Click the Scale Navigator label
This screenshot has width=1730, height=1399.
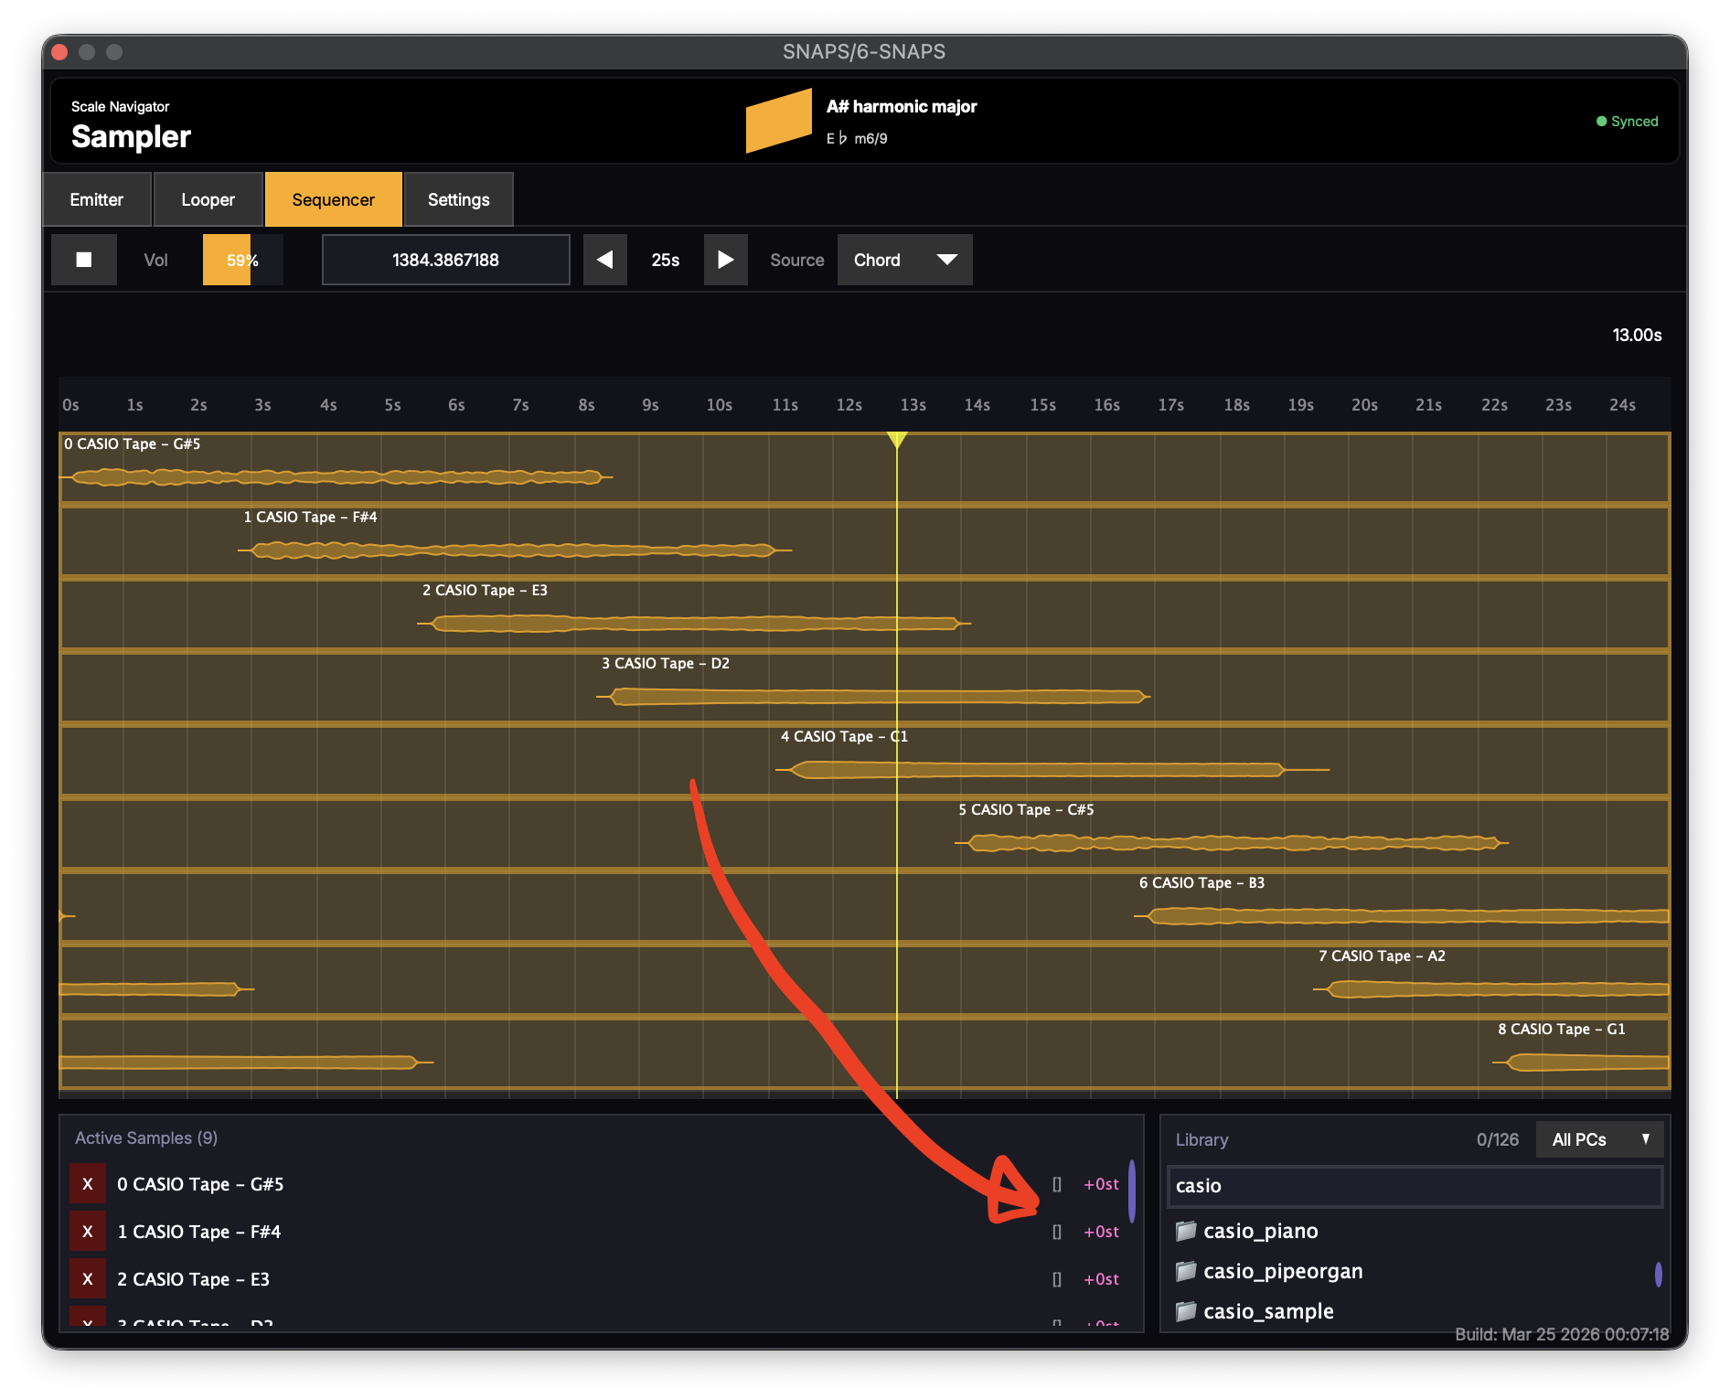(x=121, y=106)
